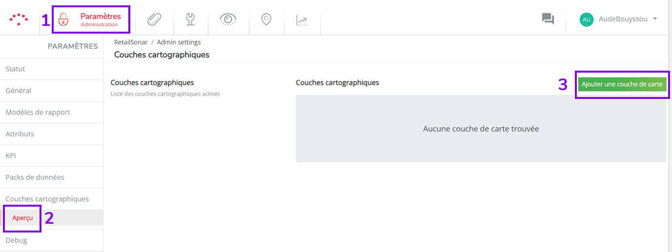Open the map pin location icon

coord(266,19)
